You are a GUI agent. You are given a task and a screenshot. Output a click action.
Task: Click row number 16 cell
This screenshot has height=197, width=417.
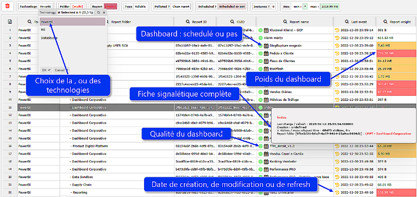pyautogui.click(x=9, y=146)
